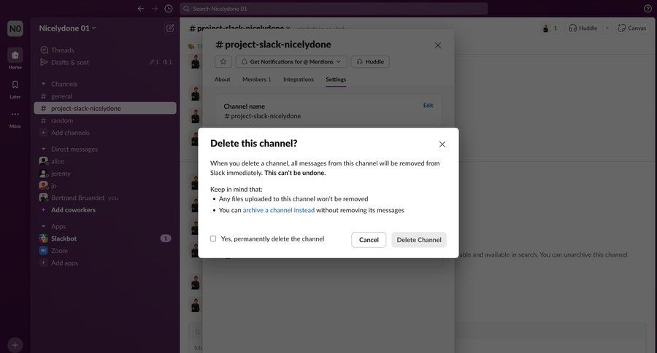
Task: Switch to the Members tab
Action: point(256,79)
